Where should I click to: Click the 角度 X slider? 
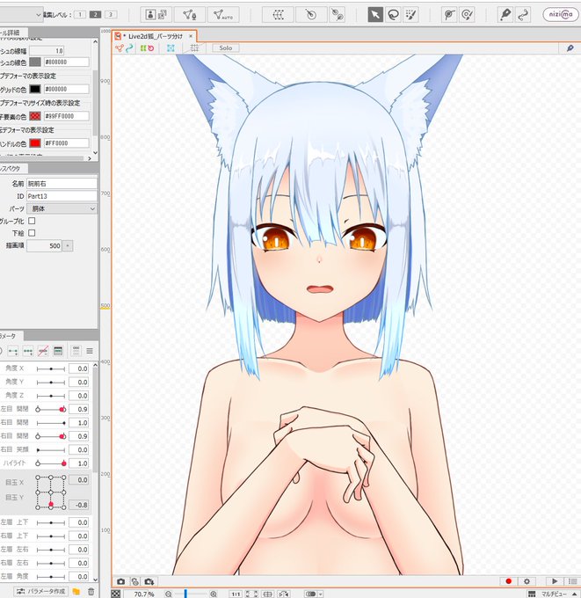click(51, 368)
